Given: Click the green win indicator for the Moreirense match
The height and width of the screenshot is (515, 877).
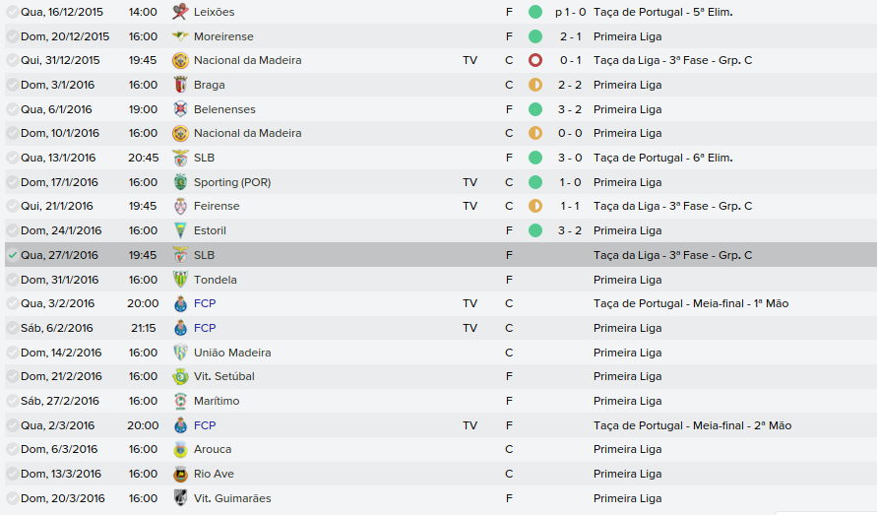Looking at the screenshot, I should 535,36.
